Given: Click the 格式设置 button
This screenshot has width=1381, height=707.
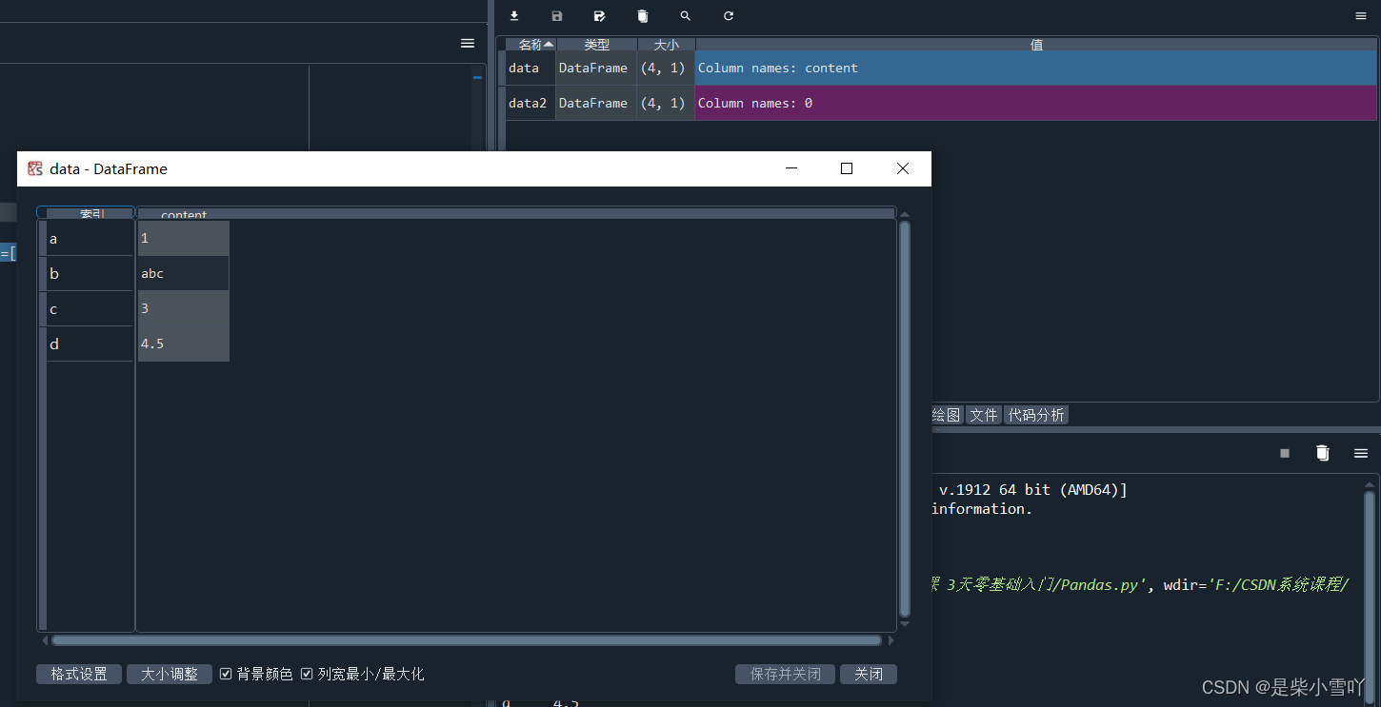Looking at the screenshot, I should [78, 674].
